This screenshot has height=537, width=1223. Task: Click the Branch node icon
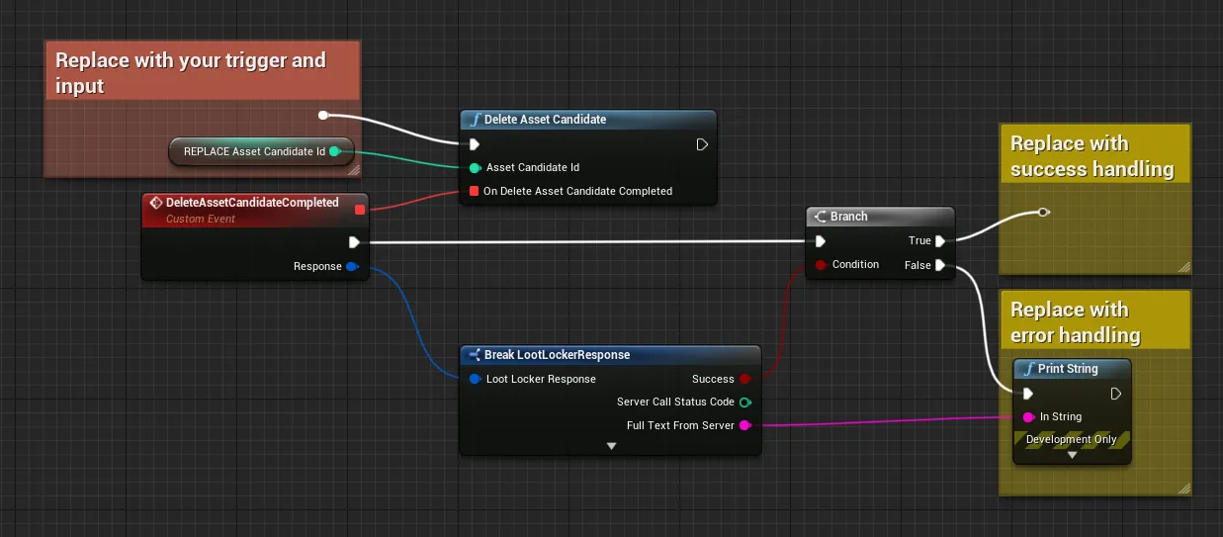[819, 217]
